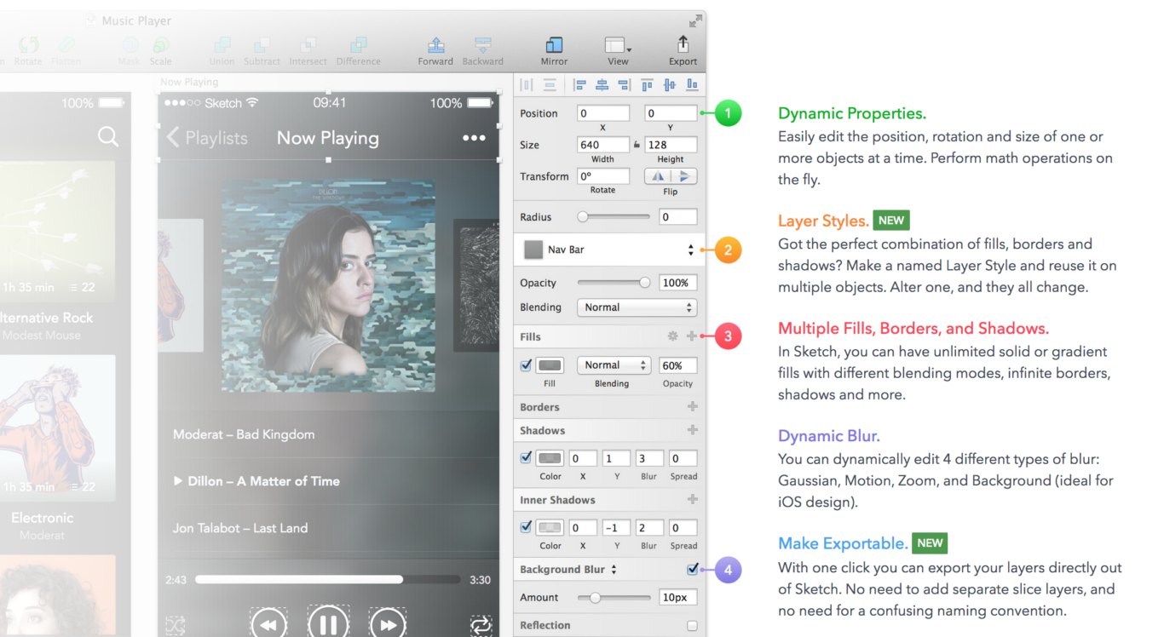Click the blur Amount slider
Viewport: 1164px width, 637px height.
(x=614, y=598)
